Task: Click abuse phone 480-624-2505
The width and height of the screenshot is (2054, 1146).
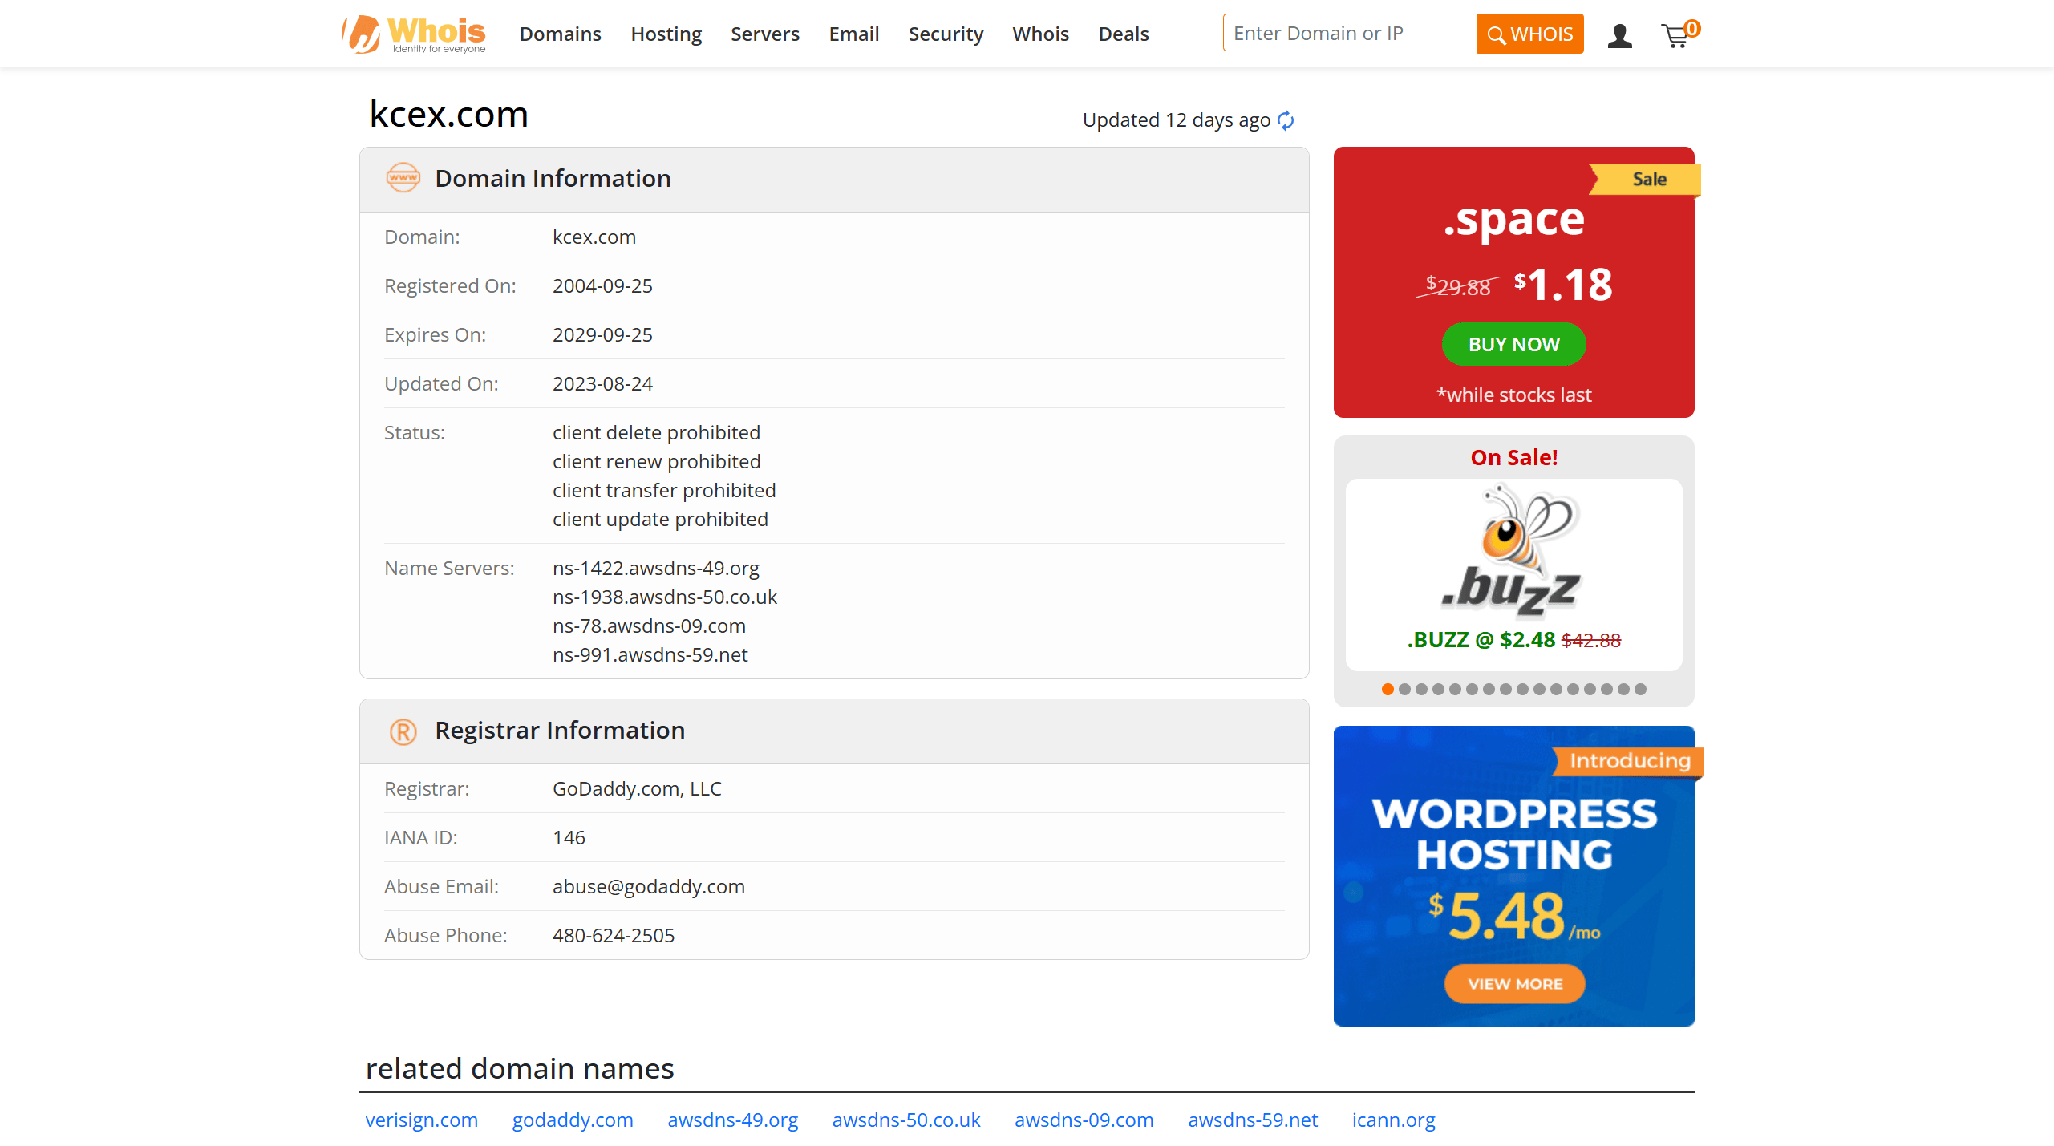Action: (613, 935)
